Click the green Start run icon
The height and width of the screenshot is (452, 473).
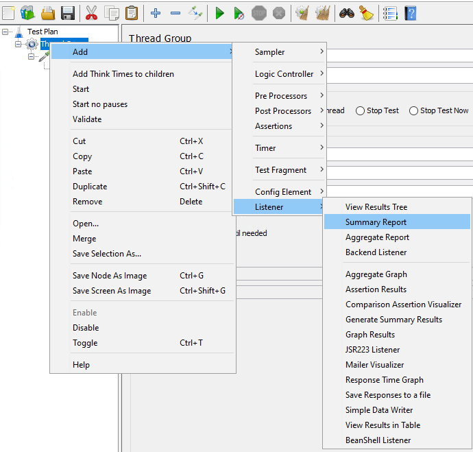[219, 12]
